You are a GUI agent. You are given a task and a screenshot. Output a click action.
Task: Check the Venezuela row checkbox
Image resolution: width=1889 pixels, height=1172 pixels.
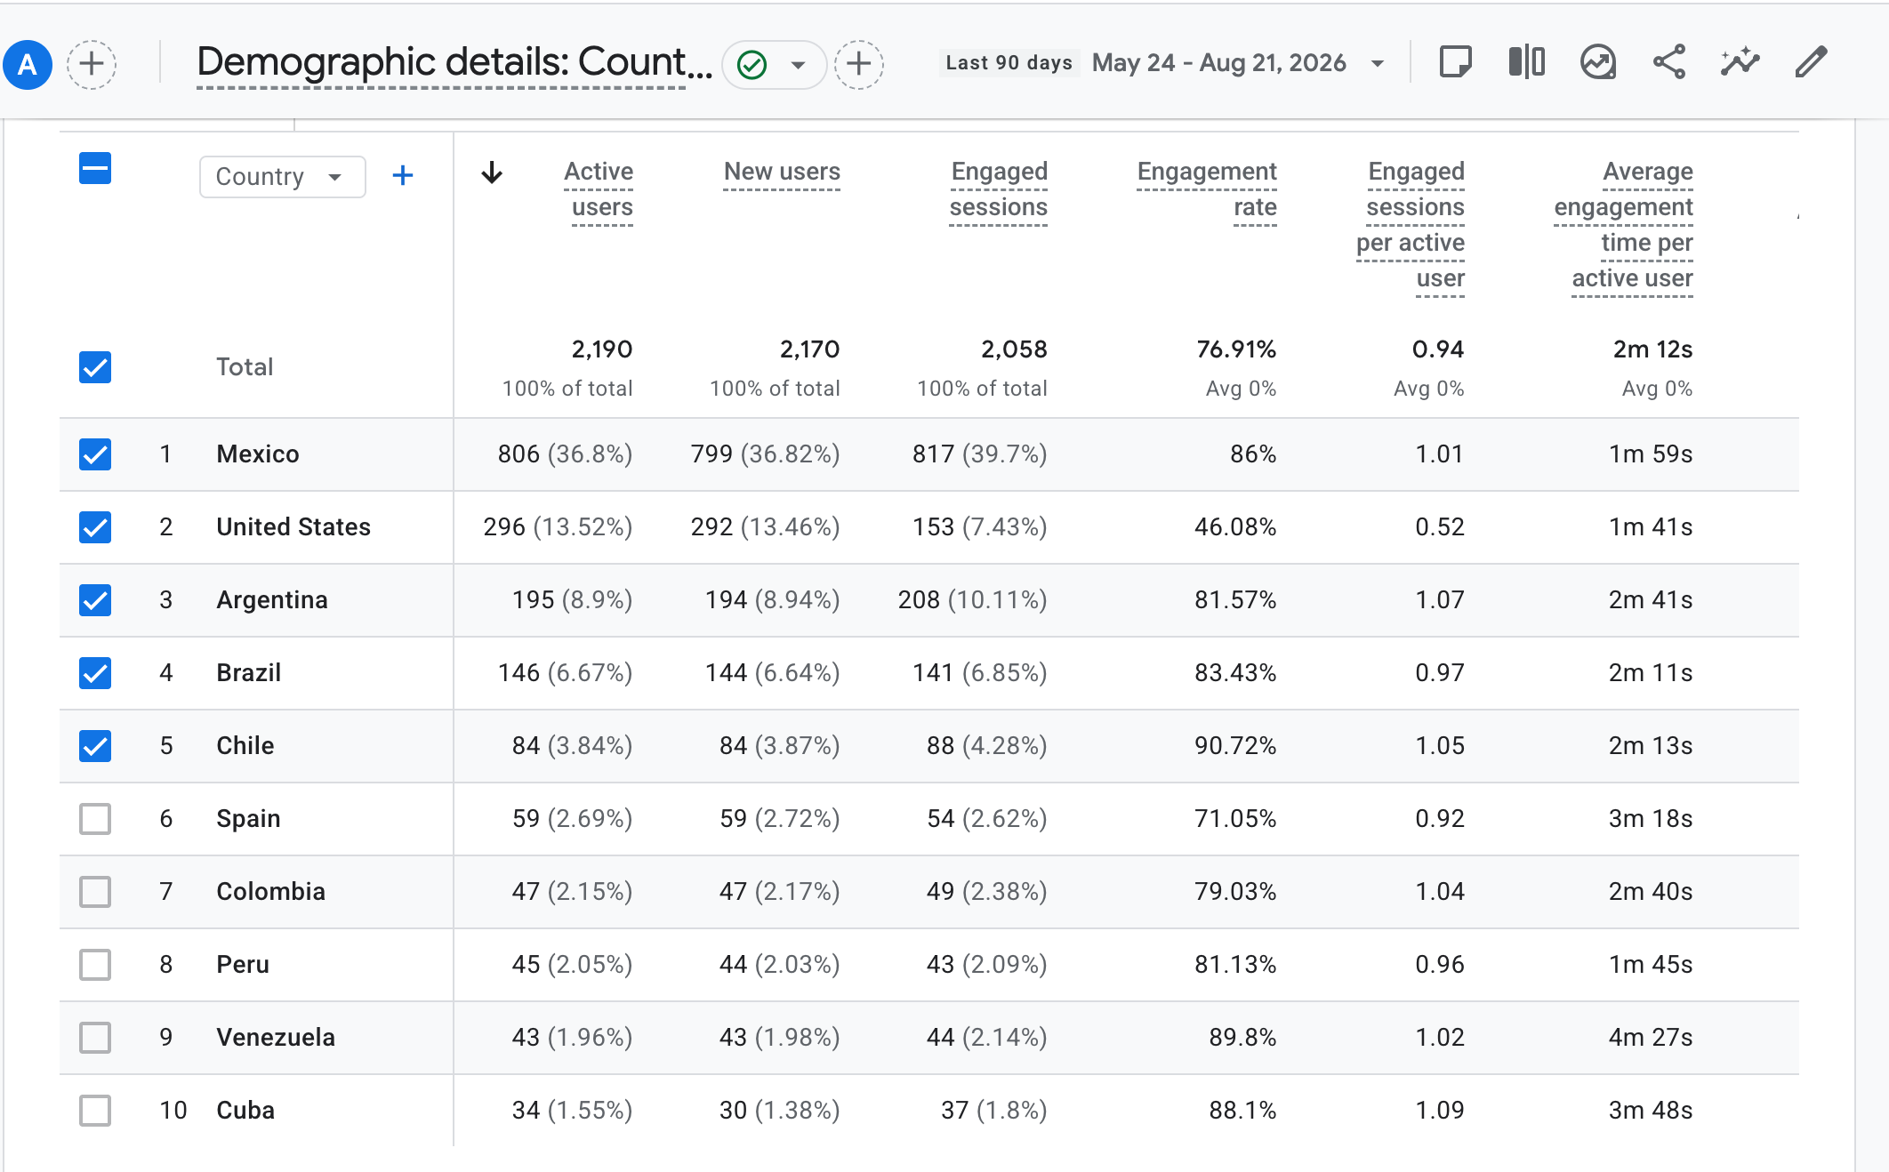[95, 1038]
